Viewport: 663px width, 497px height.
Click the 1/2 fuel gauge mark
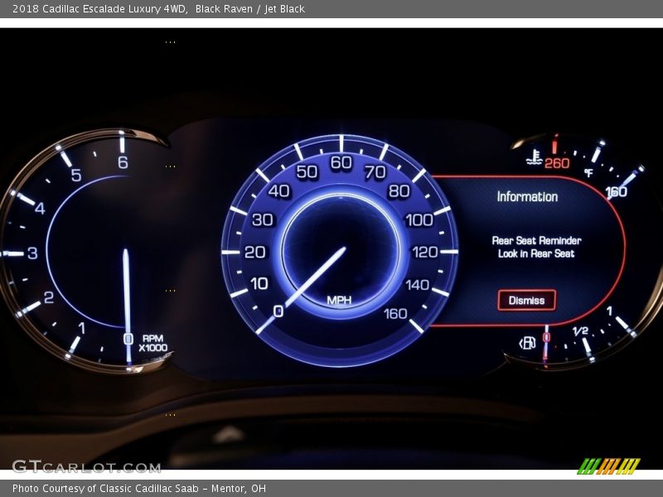pos(580,331)
